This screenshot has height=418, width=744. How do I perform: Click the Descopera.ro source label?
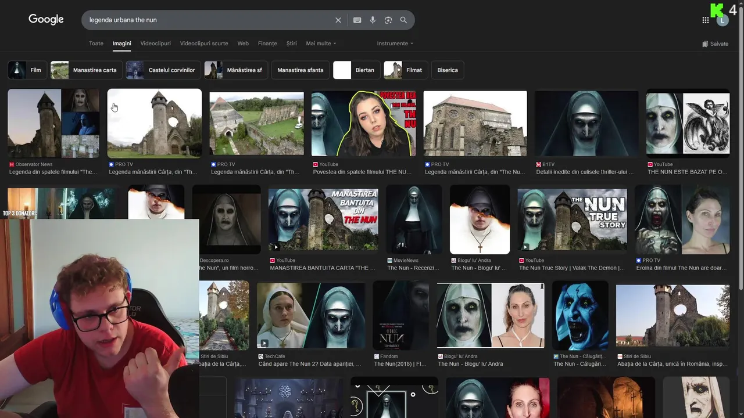coord(214,261)
